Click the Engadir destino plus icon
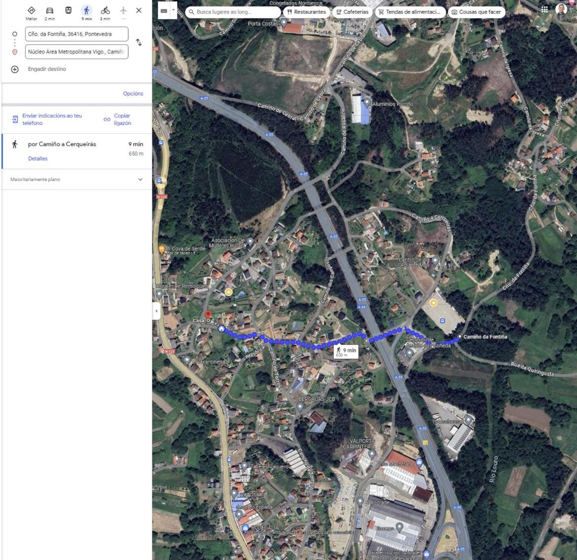 (x=15, y=69)
